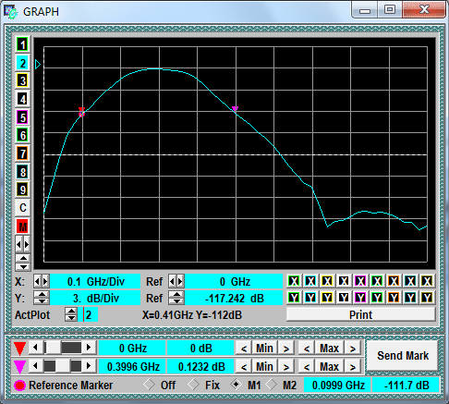This screenshot has height=404, width=449.
Task: Adjust Y dB/Div scale stepper
Action: coord(42,298)
